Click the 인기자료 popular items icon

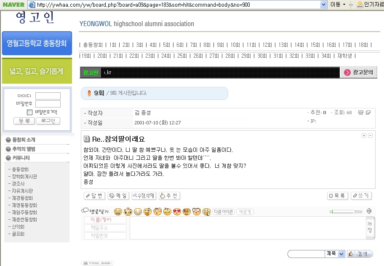click(360, 4)
